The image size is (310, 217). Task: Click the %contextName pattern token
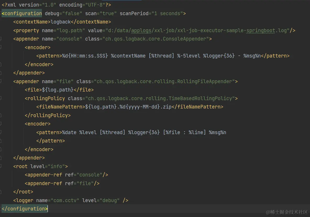tap(128, 56)
